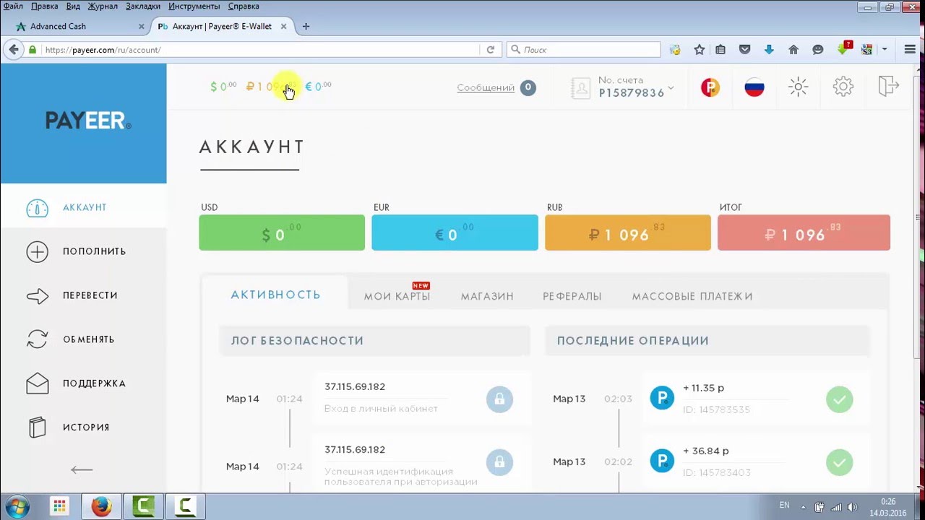
Task: Open the Firefox hamburger menu
Action: coord(910,50)
